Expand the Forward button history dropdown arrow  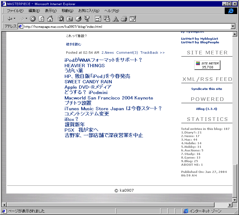[26, 19]
